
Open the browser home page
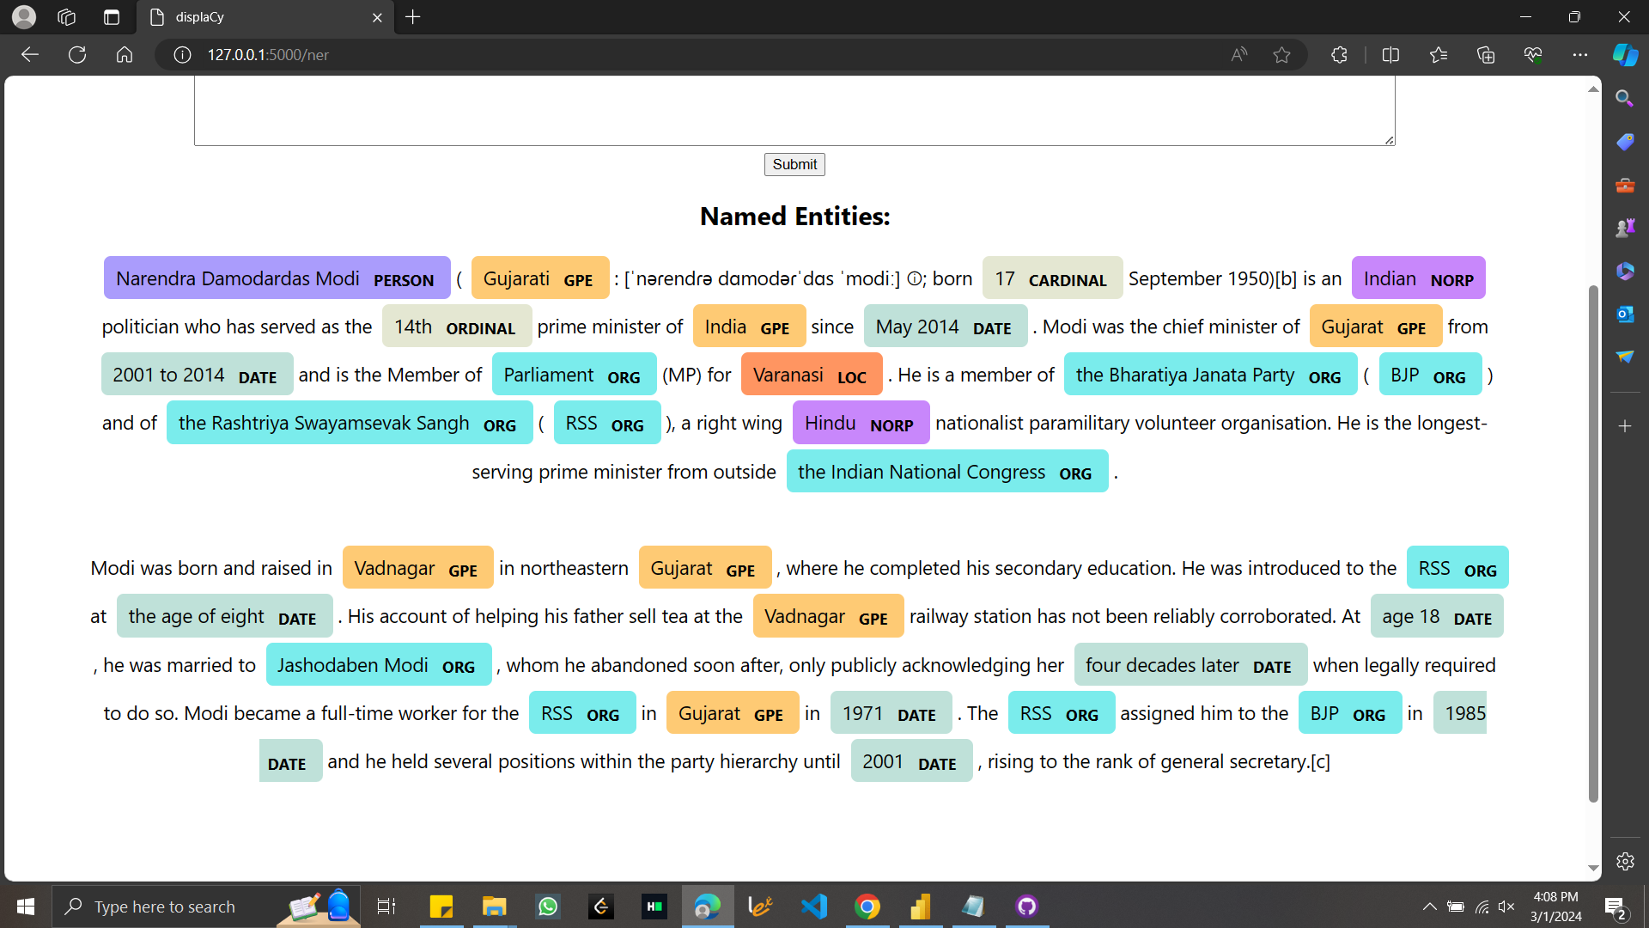point(125,54)
